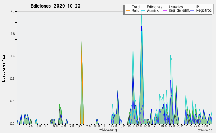Click the 0.9 y-axis value
The height and width of the screenshot is (133, 216).
pos(12,79)
